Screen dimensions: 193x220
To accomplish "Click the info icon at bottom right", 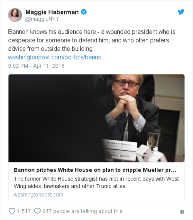I will pyautogui.click(x=182, y=212).
